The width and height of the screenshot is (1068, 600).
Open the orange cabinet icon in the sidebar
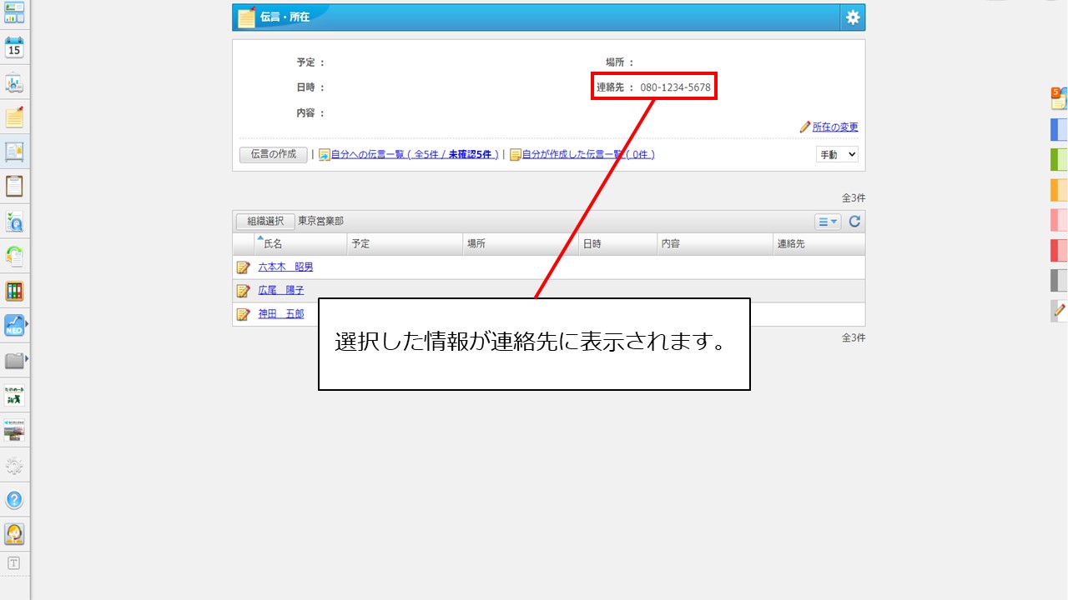[x=14, y=290]
